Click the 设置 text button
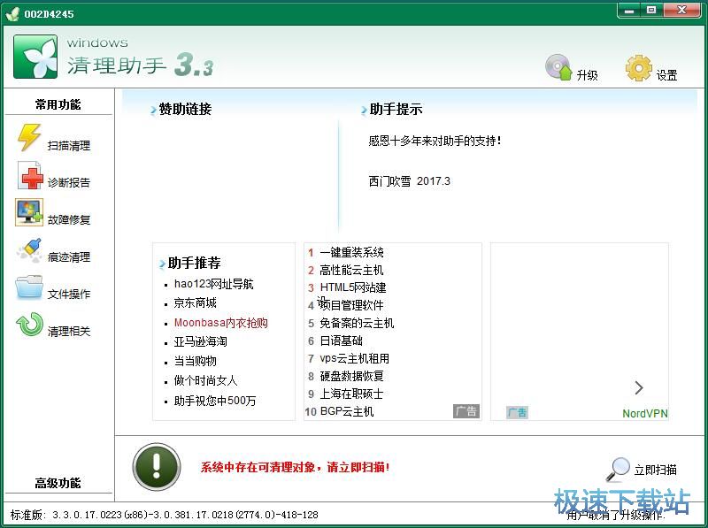Screen dimensions: 708x528 point(667,75)
